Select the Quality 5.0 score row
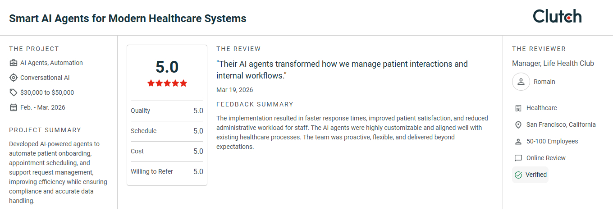The width and height of the screenshot is (613, 212). tap(167, 111)
